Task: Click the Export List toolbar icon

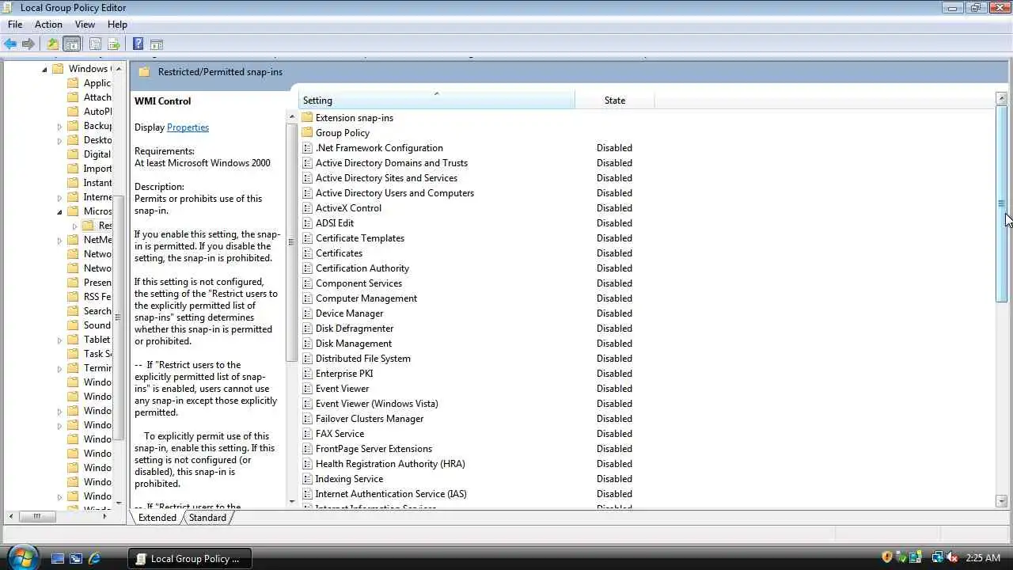Action: pyautogui.click(x=114, y=44)
